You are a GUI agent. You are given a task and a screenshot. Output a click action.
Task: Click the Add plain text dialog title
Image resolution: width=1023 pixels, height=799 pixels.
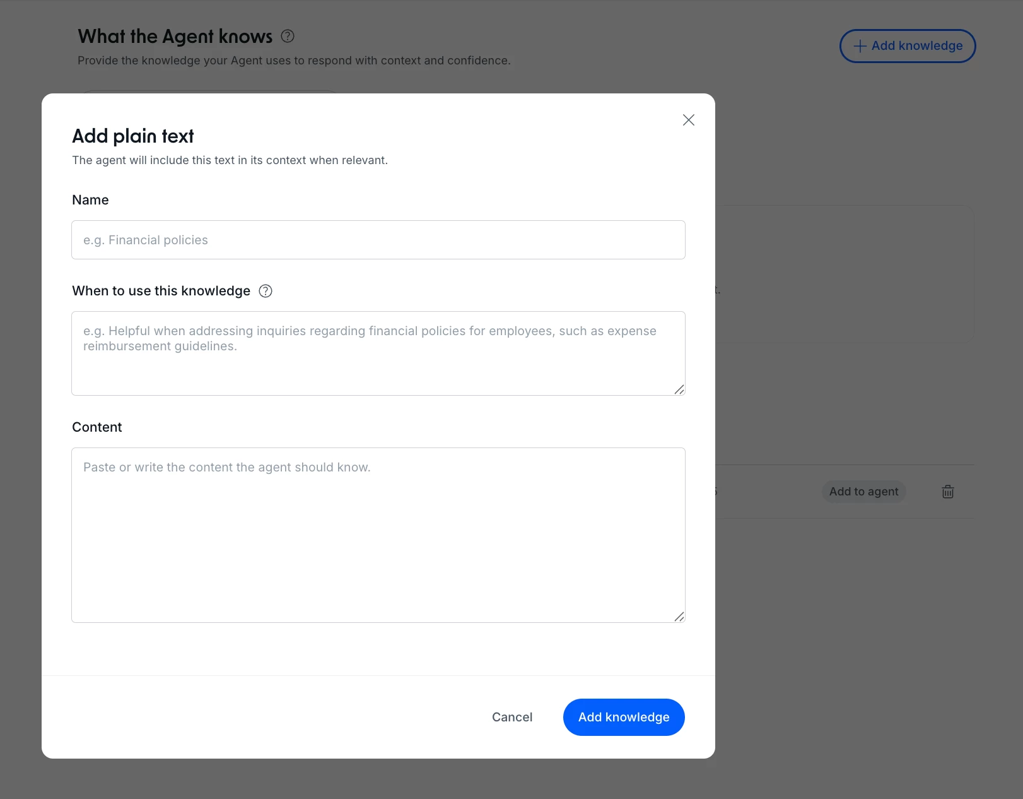pos(133,136)
